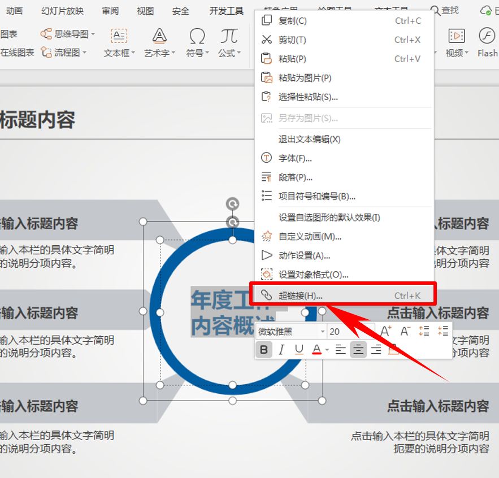Open Format Object (设置对象格式)
This screenshot has height=478, width=499.
(344, 275)
